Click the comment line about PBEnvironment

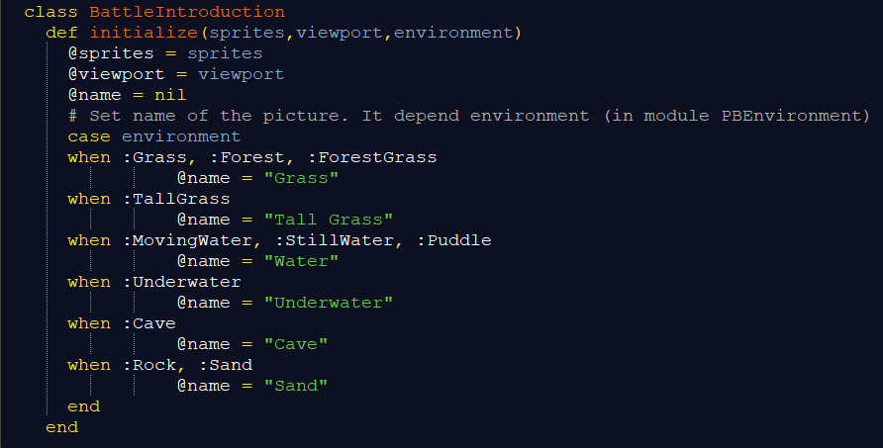tap(468, 116)
